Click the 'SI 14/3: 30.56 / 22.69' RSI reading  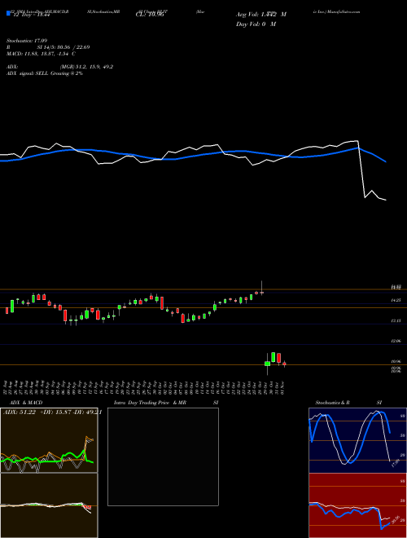pos(63,47)
